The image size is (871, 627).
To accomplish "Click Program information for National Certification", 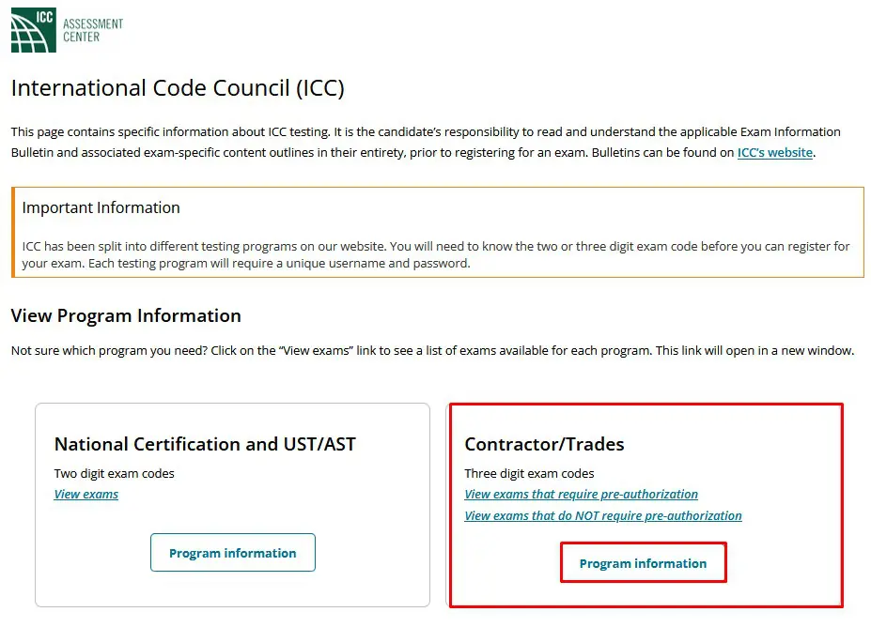I will click(x=232, y=553).
